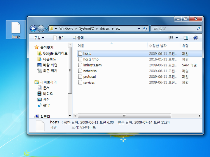Image resolution: width=210 pixels, height=157 pixels.
Task: Select 즐겨찾기 favorites in the sidebar
Action: click(x=47, y=48)
